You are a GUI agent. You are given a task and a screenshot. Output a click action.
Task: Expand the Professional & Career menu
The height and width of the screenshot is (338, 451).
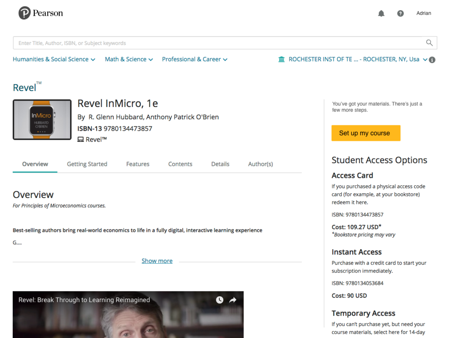(195, 59)
